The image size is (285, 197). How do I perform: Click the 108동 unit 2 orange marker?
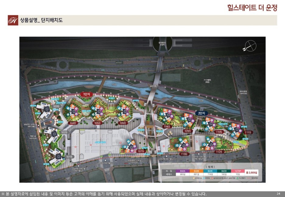click(165, 110)
